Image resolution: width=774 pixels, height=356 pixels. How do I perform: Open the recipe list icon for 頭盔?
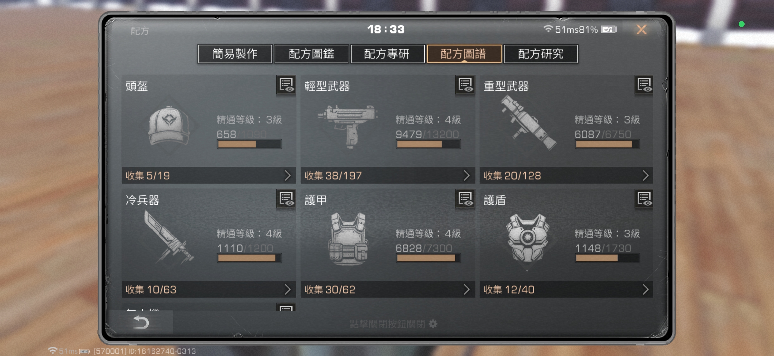[x=286, y=85]
